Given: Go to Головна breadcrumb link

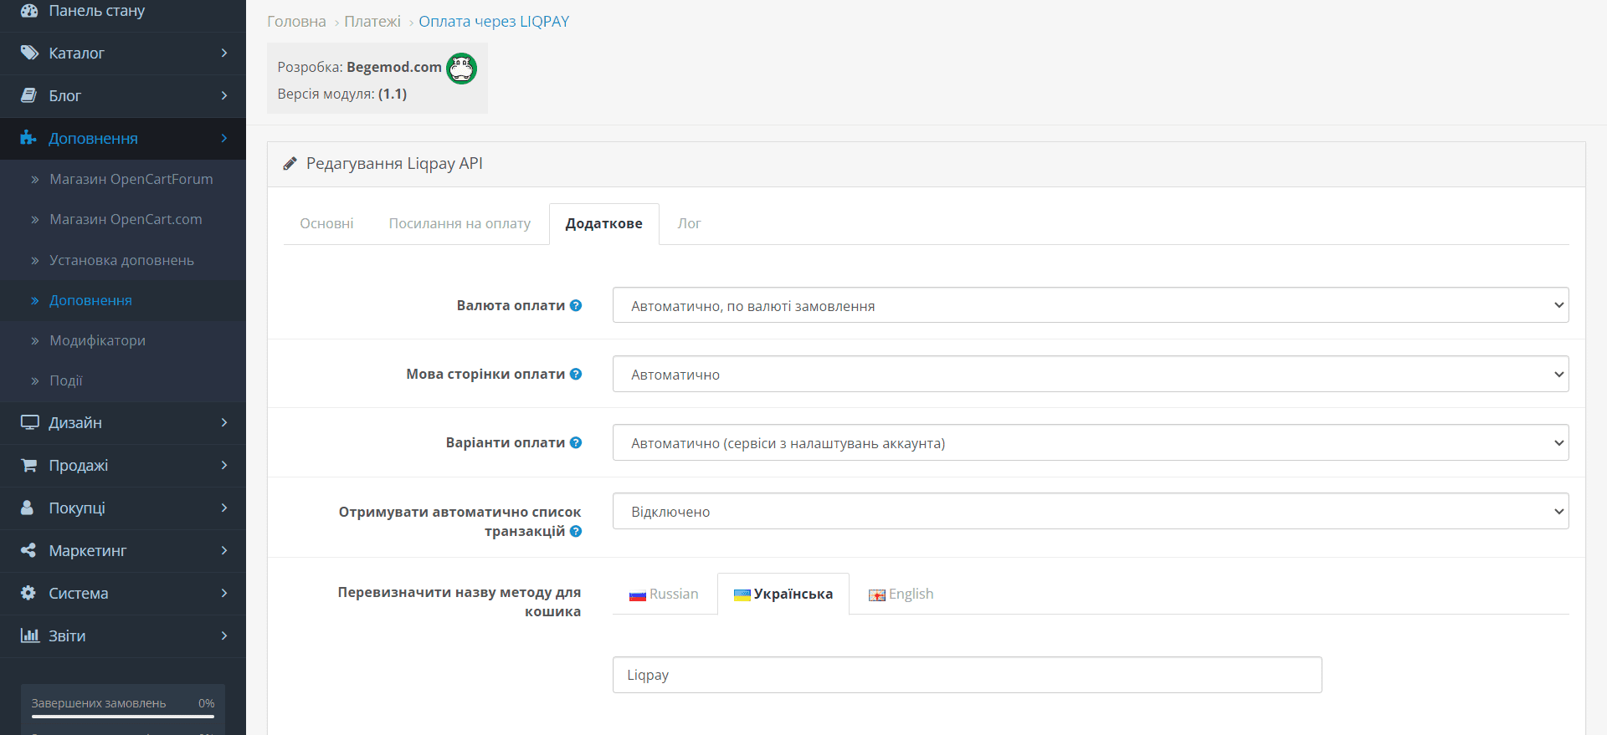Looking at the screenshot, I should (x=296, y=22).
